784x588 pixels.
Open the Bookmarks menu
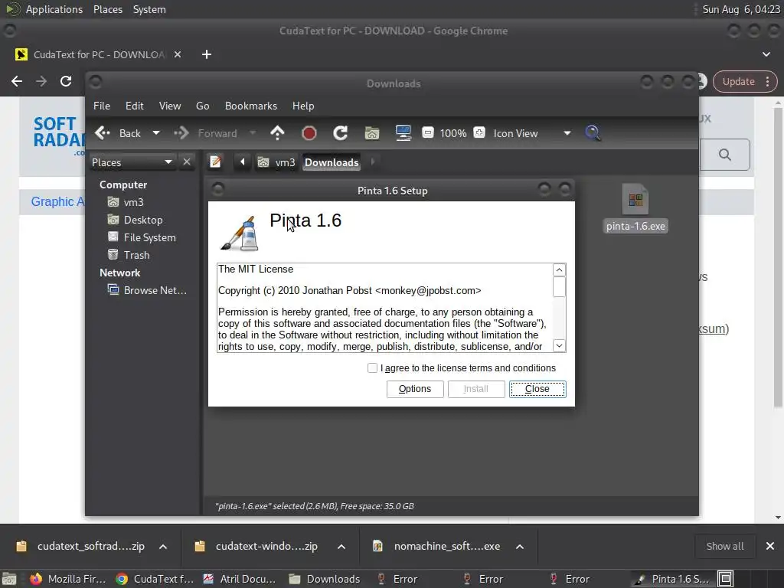(x=251, y=106)
